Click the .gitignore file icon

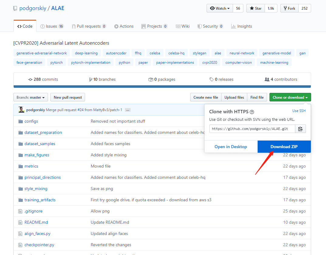[x=20, y=211]
